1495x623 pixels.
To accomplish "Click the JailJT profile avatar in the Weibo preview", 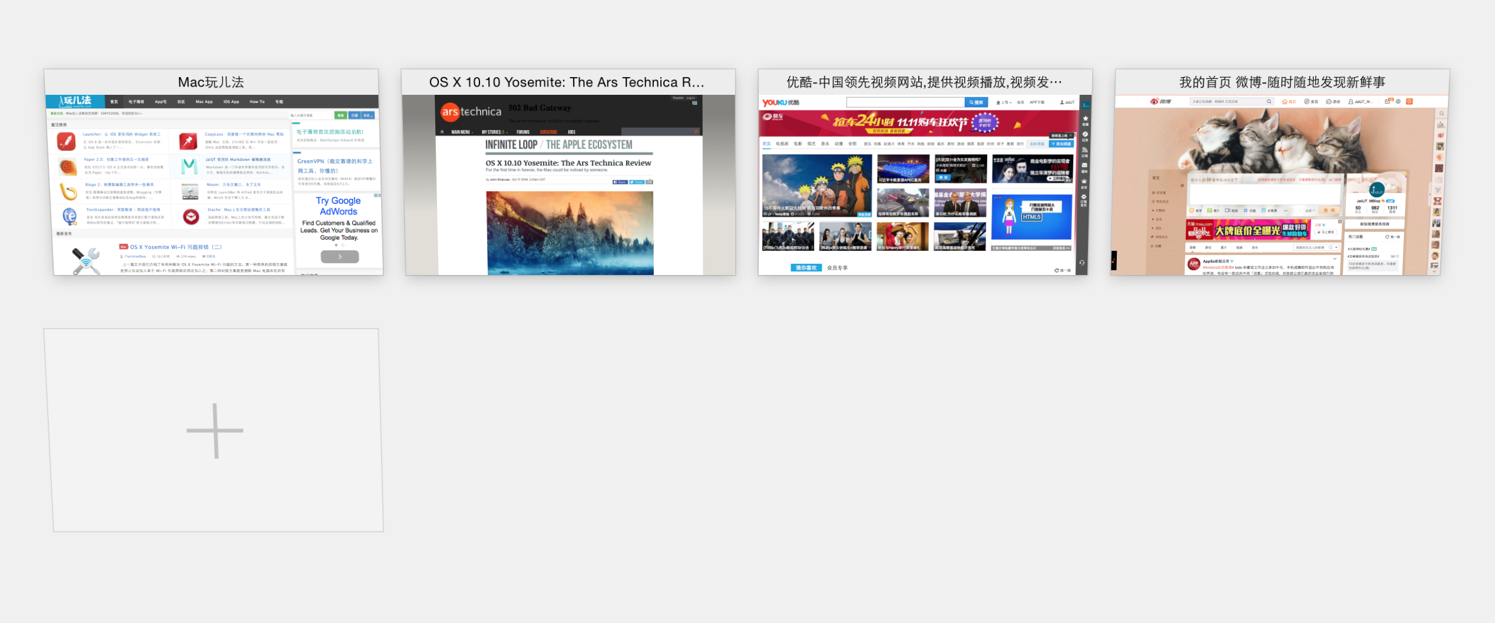I will [1377, 190].
